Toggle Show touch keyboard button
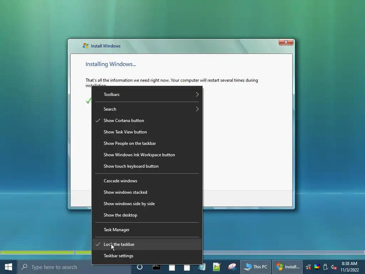This screenshot has width=365, height=274. (x=147, y=166)
